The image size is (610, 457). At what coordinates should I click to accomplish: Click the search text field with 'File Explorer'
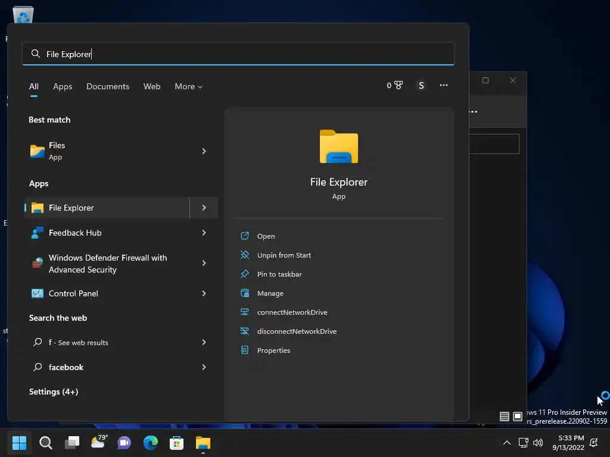tap(238, 54)
